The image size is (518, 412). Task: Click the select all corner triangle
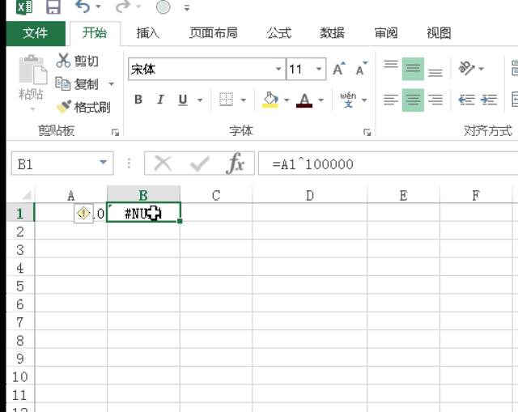27,195
